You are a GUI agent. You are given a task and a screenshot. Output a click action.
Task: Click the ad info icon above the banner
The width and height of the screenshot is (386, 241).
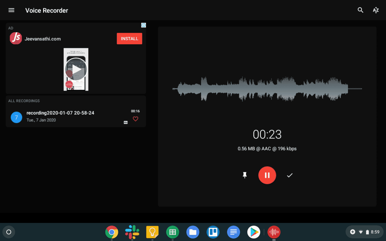pos(144,25)
